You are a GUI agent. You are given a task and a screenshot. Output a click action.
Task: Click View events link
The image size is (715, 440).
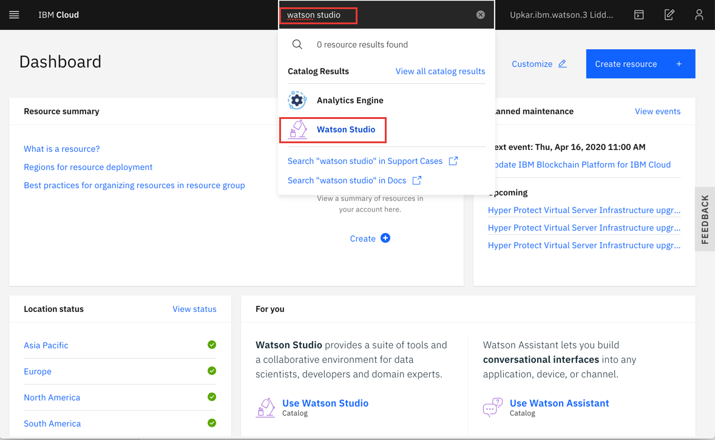pos(657,111)
